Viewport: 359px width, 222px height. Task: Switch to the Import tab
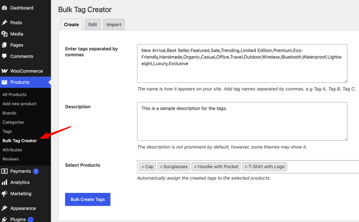click(114, 24)
